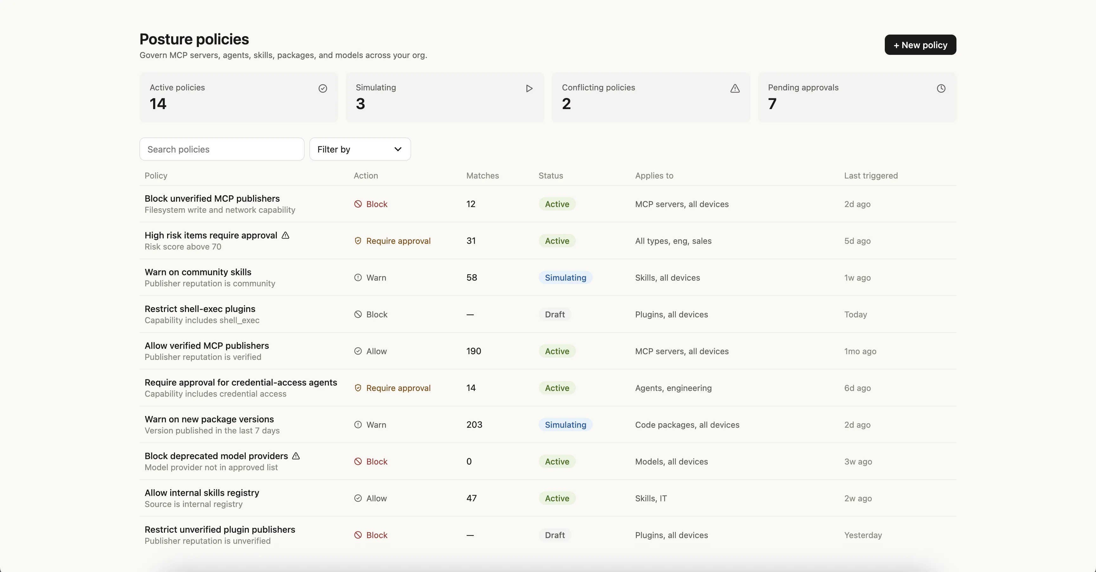
Task: Open Warn on community skills policy
Action: pos(198,272)
